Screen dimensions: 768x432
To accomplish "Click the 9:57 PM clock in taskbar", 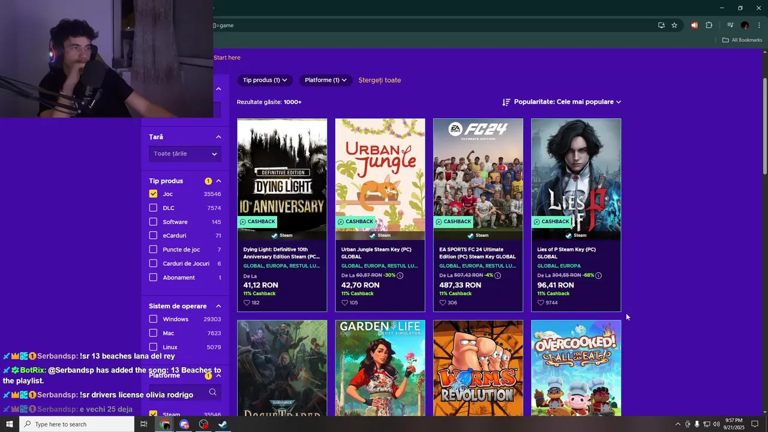I will (734, 421).
